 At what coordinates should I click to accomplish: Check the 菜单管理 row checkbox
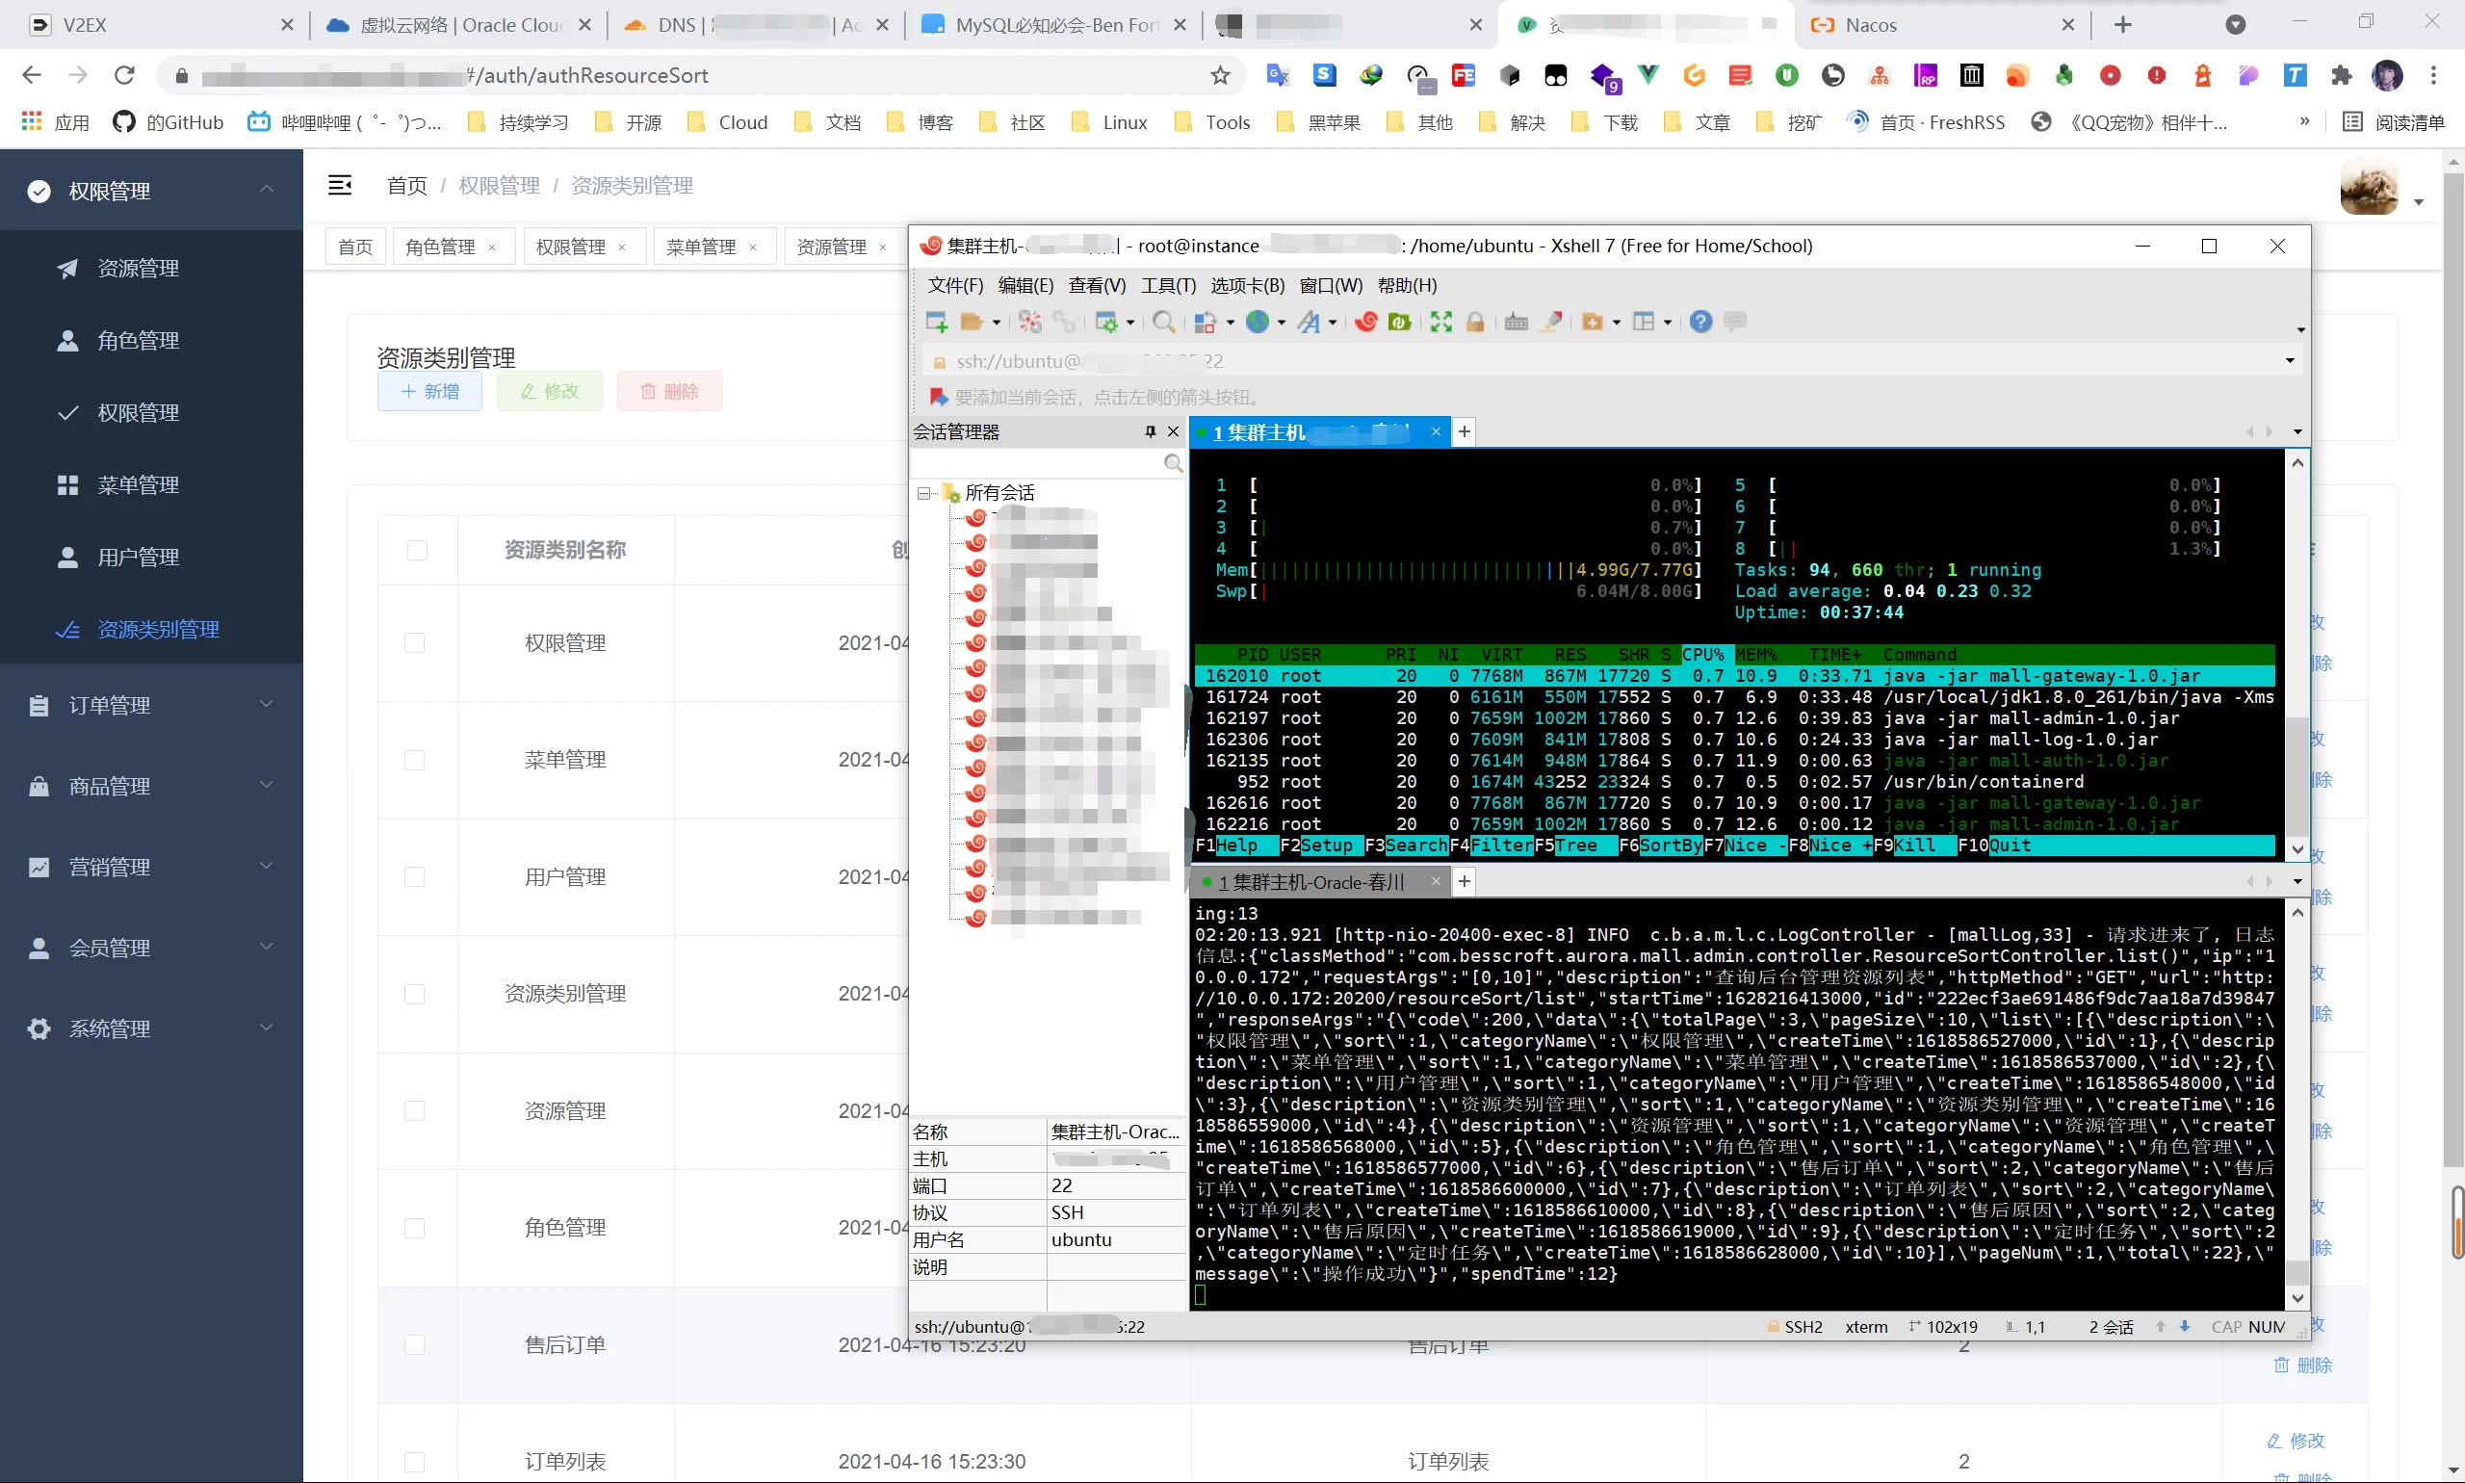click(415, 761)
